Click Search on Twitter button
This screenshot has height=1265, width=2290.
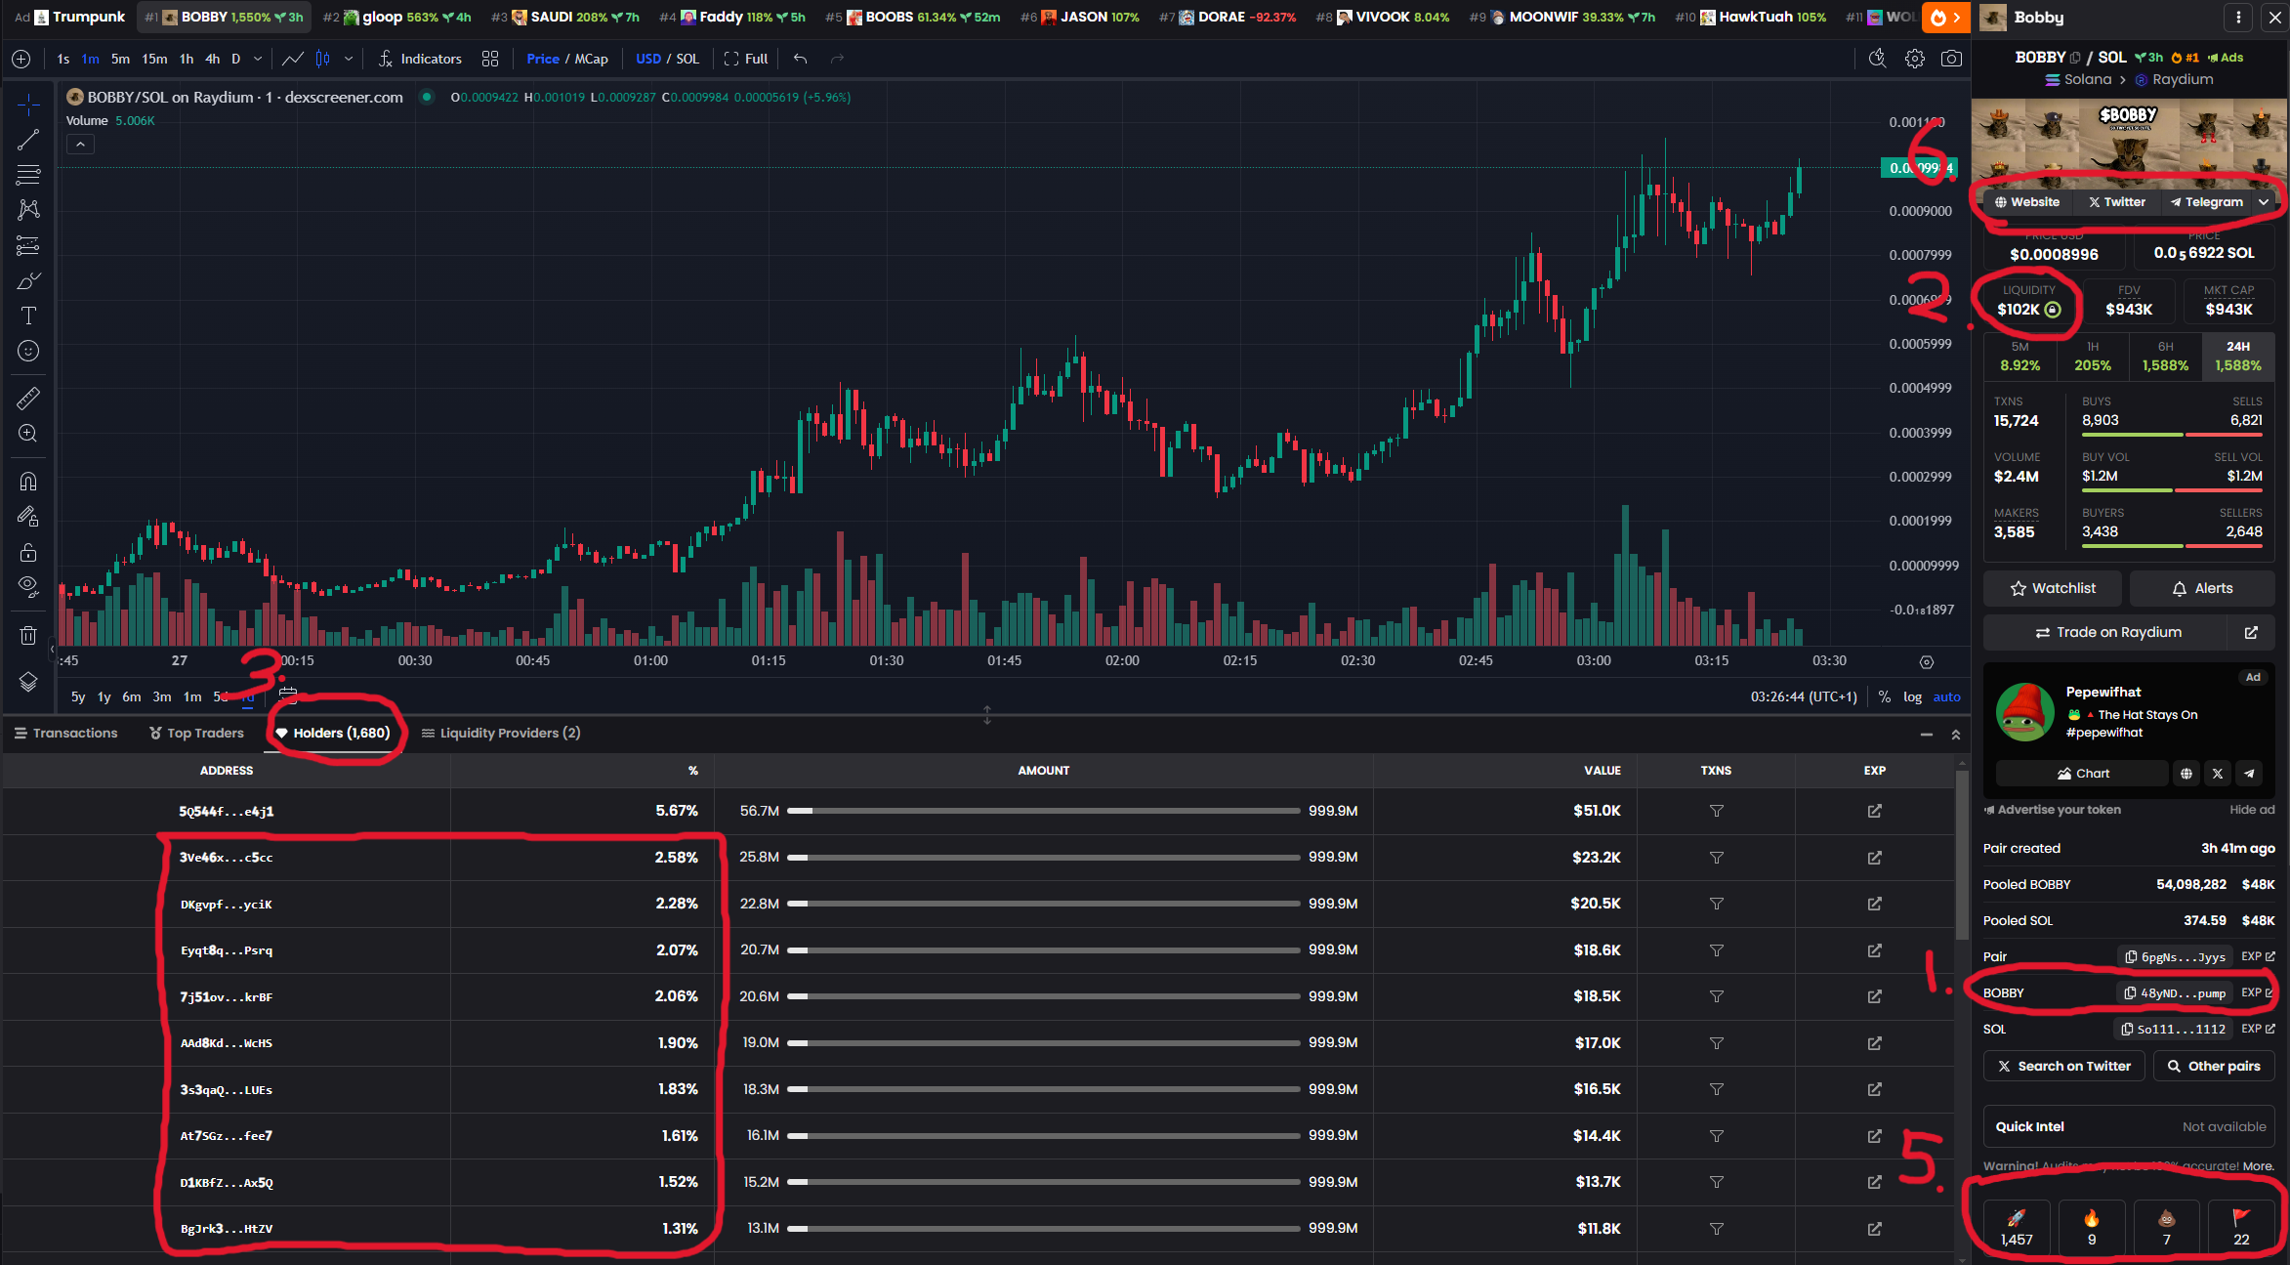[2063, 1066]
